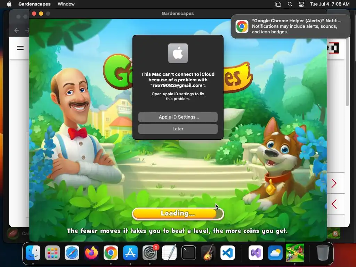
Task: Open the cloud weather app in Dock
Action: [x=275, y=253]
